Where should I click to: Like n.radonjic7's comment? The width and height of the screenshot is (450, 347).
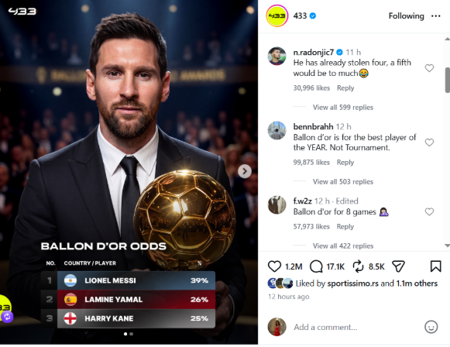(x=429, y=68)
